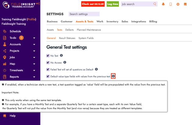Click the Jobs location pin icon
Screen dimensions: 192x125
click(x=5, y=57)
